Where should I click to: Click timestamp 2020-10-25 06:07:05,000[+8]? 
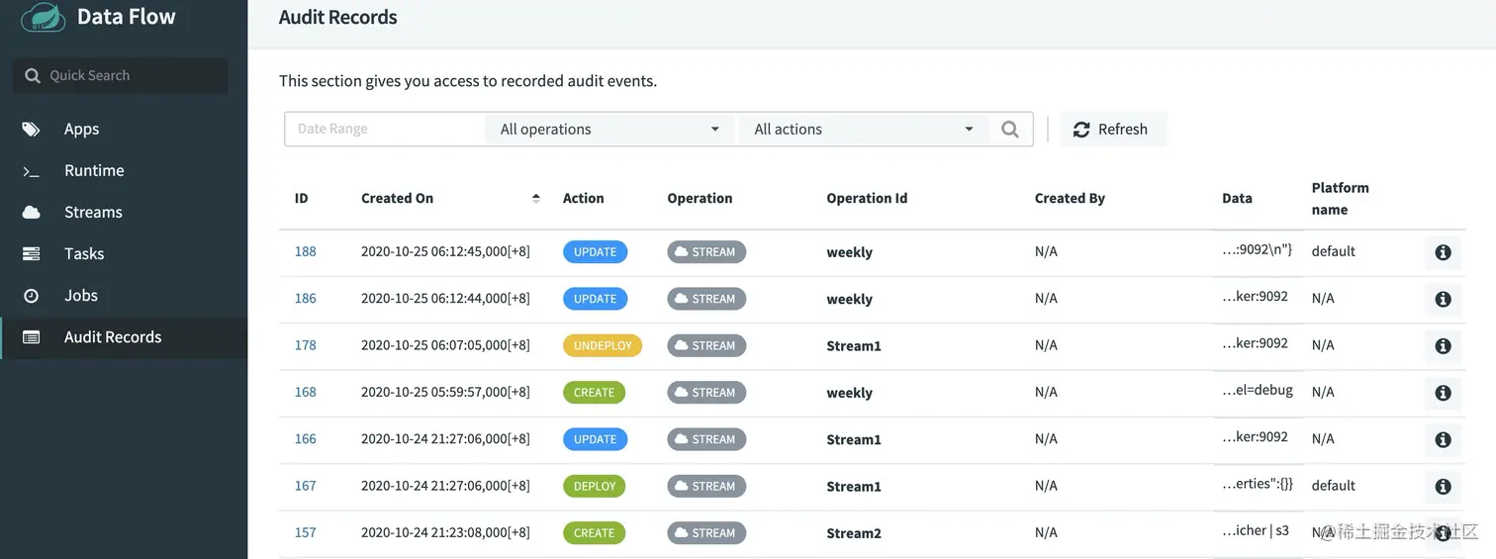coord(445,345)
